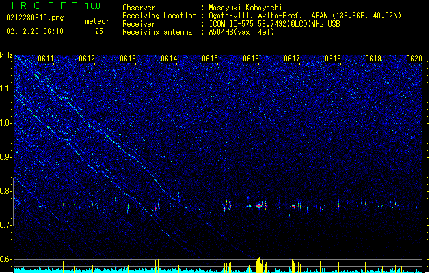Select receiver value ICOM IC-575 53.7492 MHz

pyautogui.click(x=275, y=24)
